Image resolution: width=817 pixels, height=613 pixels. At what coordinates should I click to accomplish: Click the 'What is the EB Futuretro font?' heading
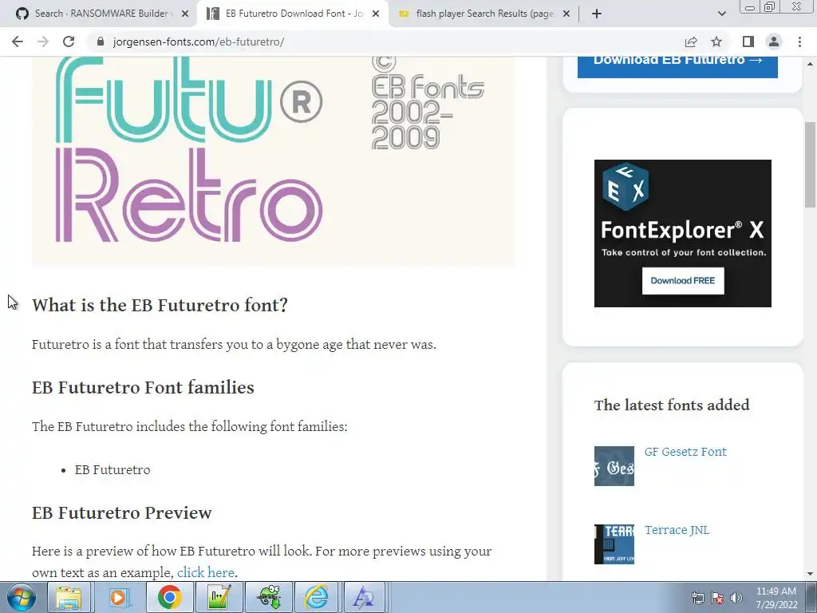coord(160,305)
